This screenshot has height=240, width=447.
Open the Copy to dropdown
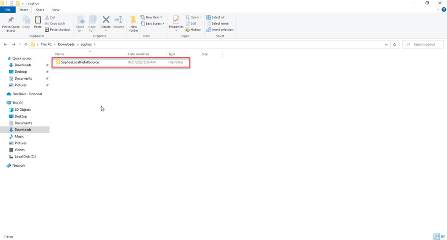click(92, 24)
